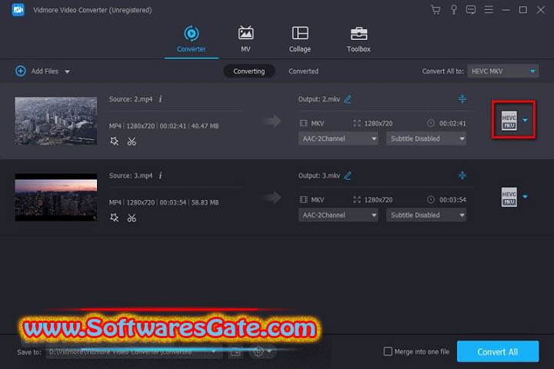Select the Converting tab
Screen dimensions: 554x369
tap(249, 71)
